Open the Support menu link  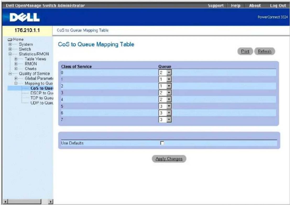tap(216, 6)
